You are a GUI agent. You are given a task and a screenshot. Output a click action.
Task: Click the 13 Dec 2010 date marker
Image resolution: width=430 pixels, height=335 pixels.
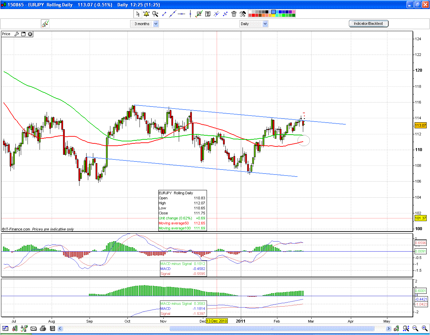pyautogui.click(x=217, y=321)
